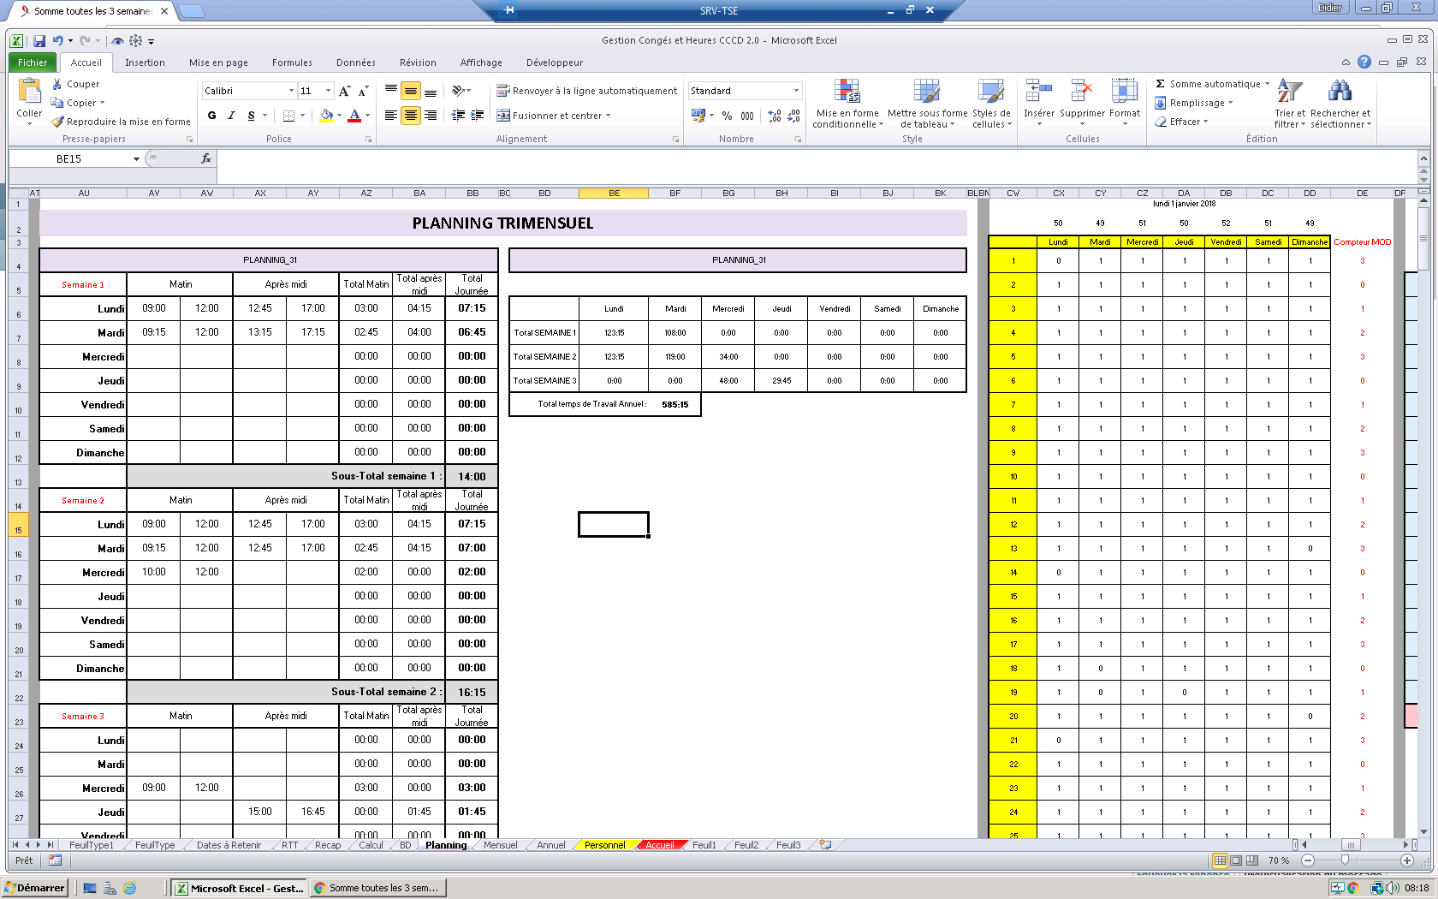1438x899 pixels.
Task: Switch to page layout view icon
Action: point(1236,860)
